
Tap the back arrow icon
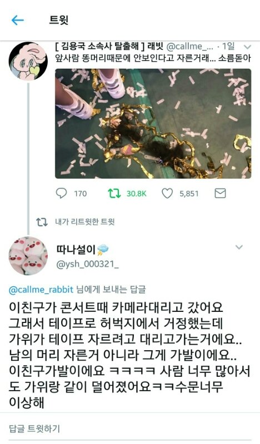pyautogui.click(x=17, y=20)
